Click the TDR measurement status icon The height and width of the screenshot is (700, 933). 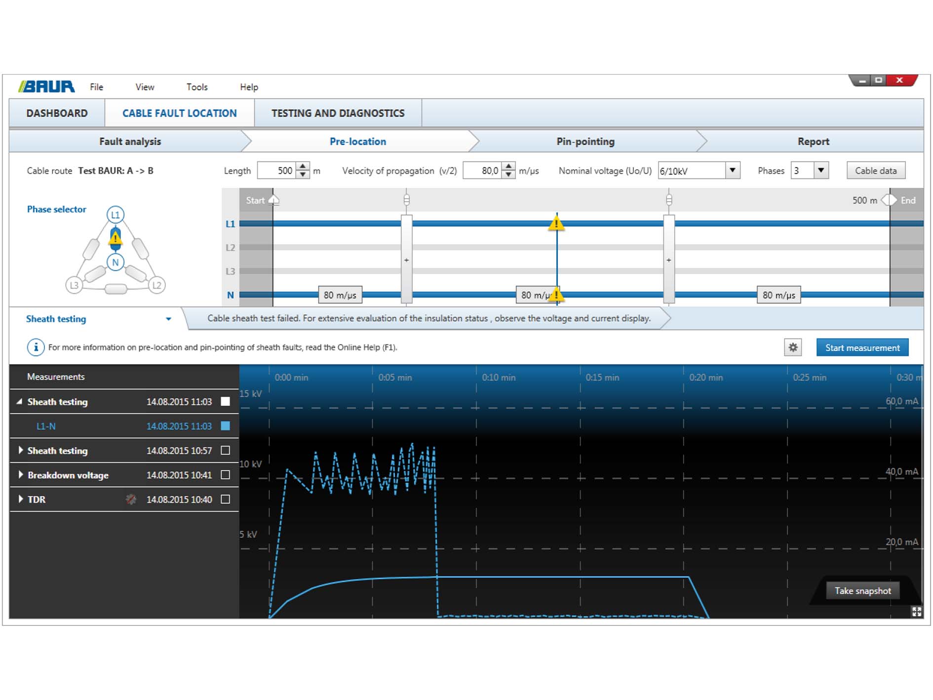pyautogui.click(x=131, y=499)
